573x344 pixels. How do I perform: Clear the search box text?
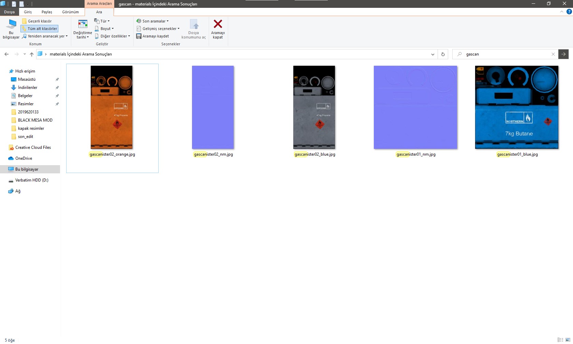point(553,54)
